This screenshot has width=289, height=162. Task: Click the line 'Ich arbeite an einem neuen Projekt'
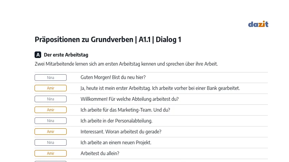[116, 142]
